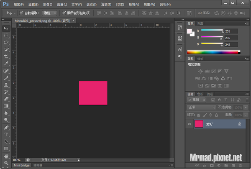Open the 正常 blend mode dropdown
Screen dimensions: 251x169
click(x=201, y=107)
